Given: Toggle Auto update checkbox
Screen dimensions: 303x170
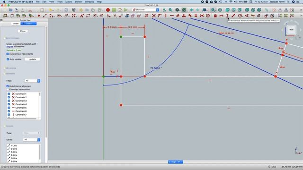Looking at the screenshot, I should tap(8, 59).
